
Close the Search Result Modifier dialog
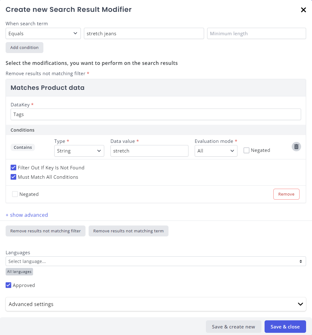pyautogui.click(x=303, y=10)
